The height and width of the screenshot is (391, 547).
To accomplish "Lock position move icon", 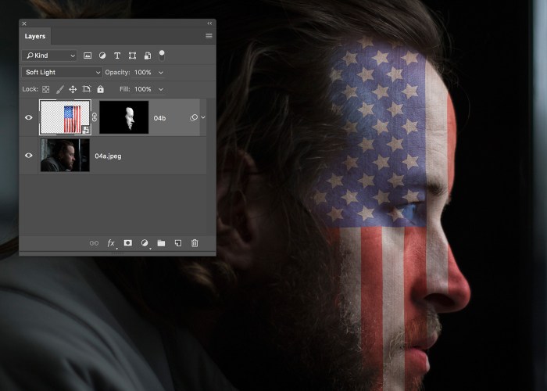I will (x=73, y=89).
